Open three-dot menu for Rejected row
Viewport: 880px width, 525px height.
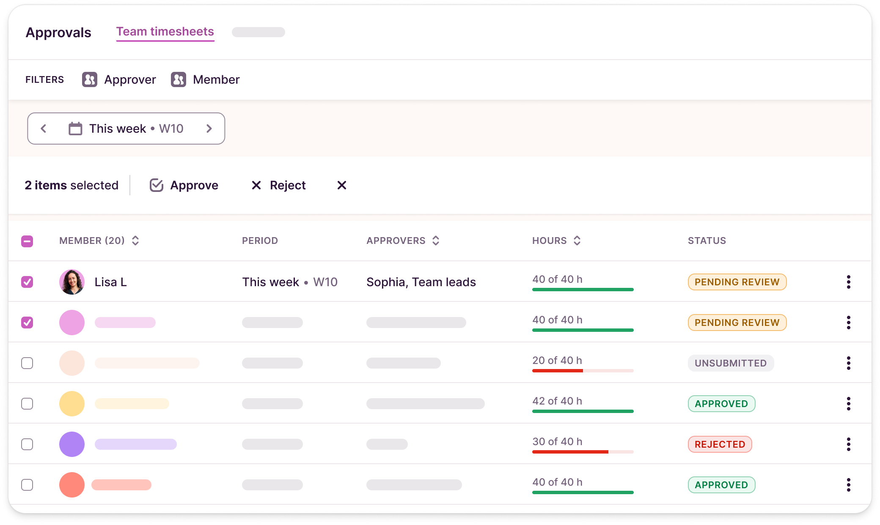coord(848,444)
